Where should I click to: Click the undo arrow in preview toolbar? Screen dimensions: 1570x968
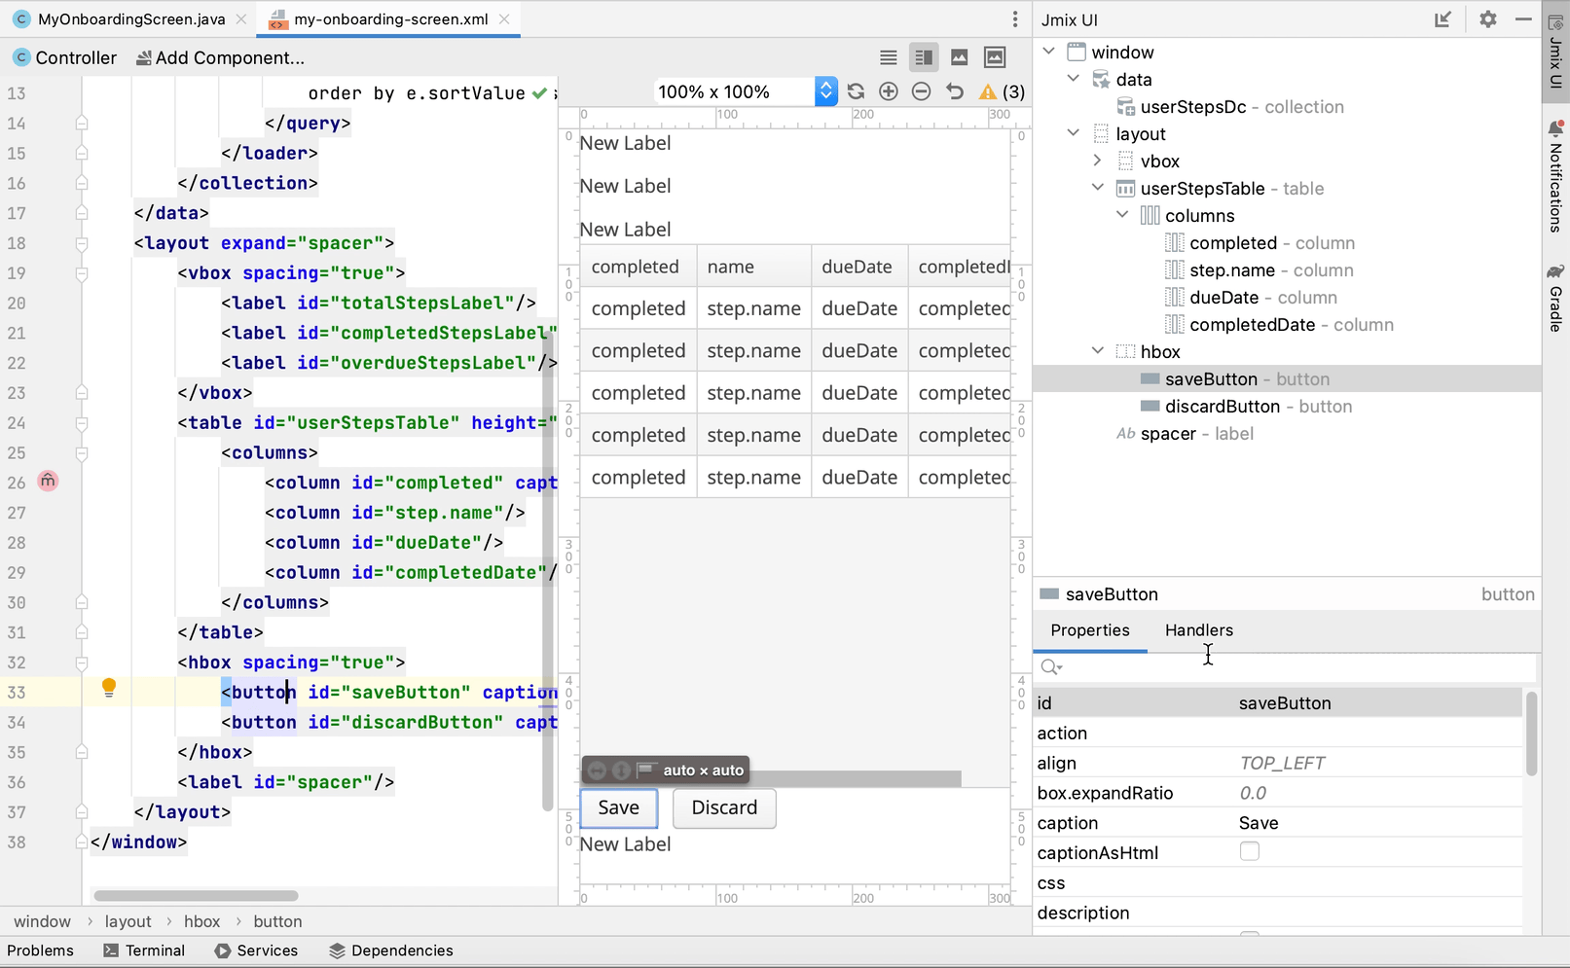(955, 91)
